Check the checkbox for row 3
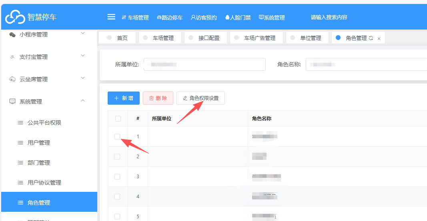427x221 pixels. point(117,176)
